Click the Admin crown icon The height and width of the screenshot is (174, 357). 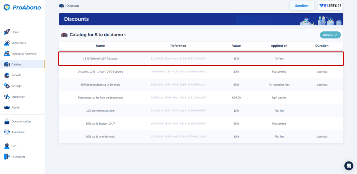click(x=7, y=108)
